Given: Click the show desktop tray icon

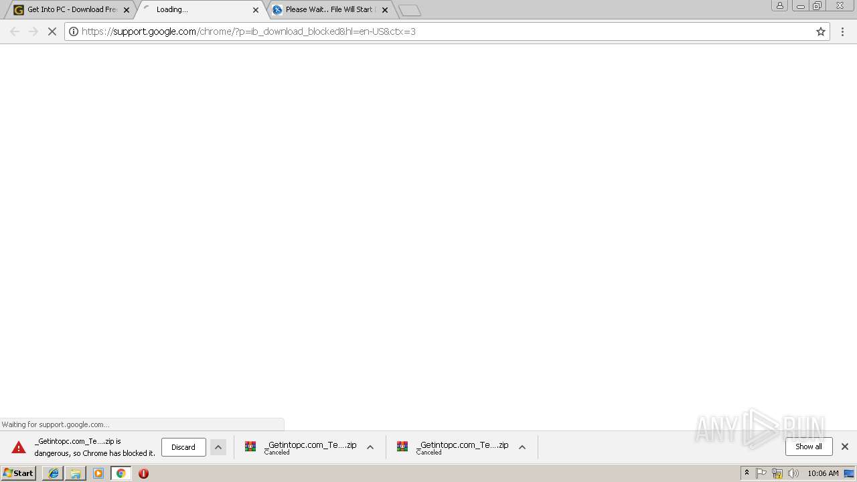Looking at the screenshot, I should pyautogui.click(x=849, y=473).
